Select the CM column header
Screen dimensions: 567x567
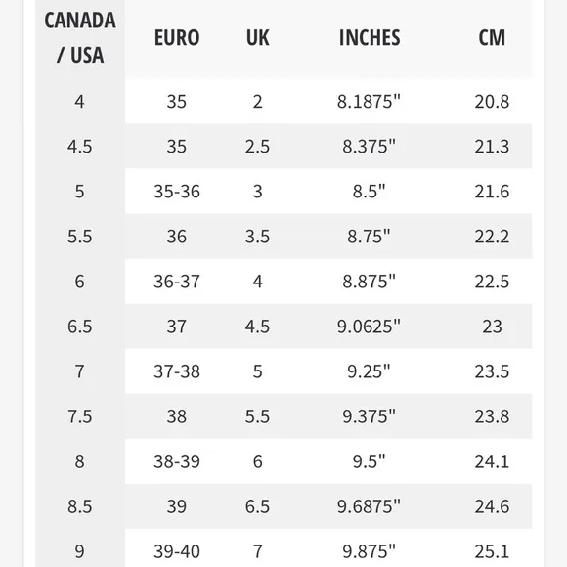pyautogui.click(x=492, y=37)
